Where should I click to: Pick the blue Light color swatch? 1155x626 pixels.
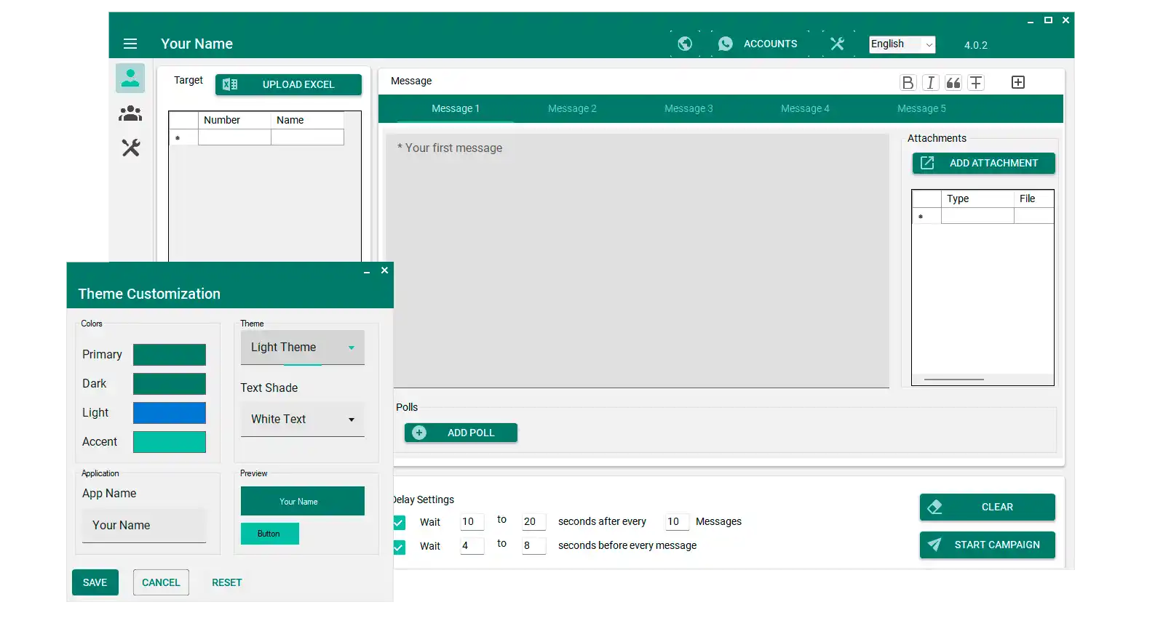170,413
